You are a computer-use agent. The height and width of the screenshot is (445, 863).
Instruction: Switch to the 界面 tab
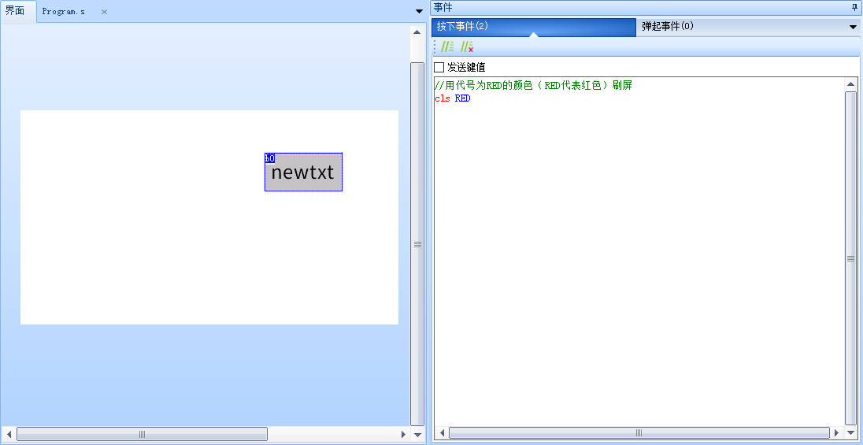pos(16,11)
